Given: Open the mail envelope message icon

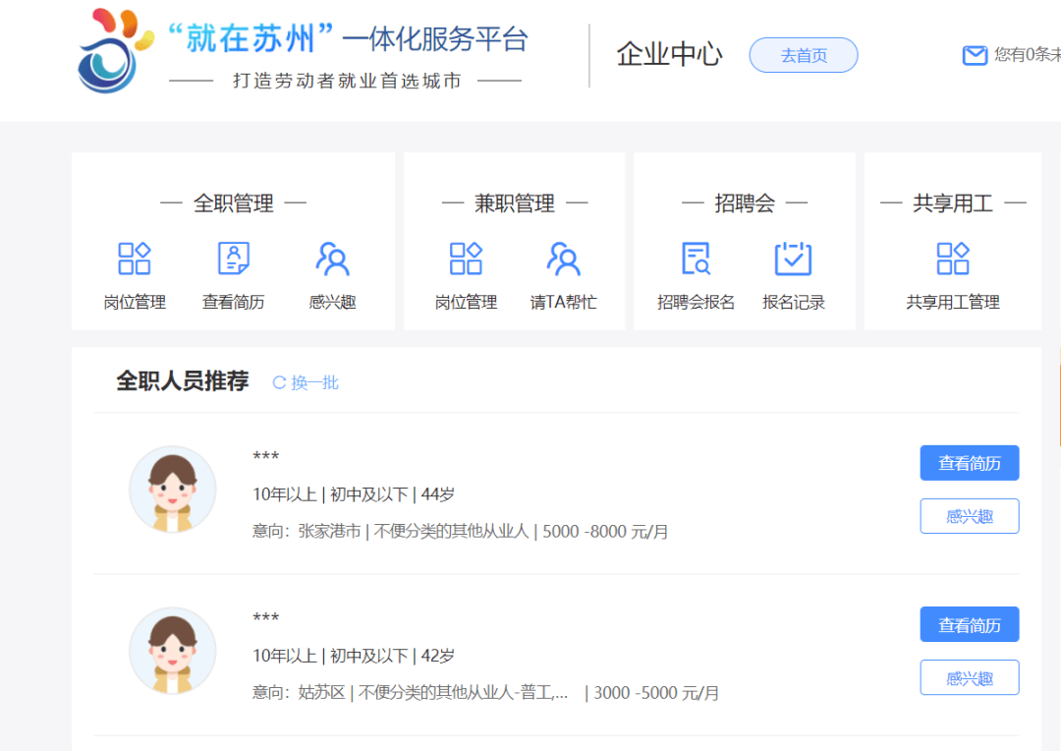Looking at the screenshot, I should pyautogui.click(x=975, y=55).
